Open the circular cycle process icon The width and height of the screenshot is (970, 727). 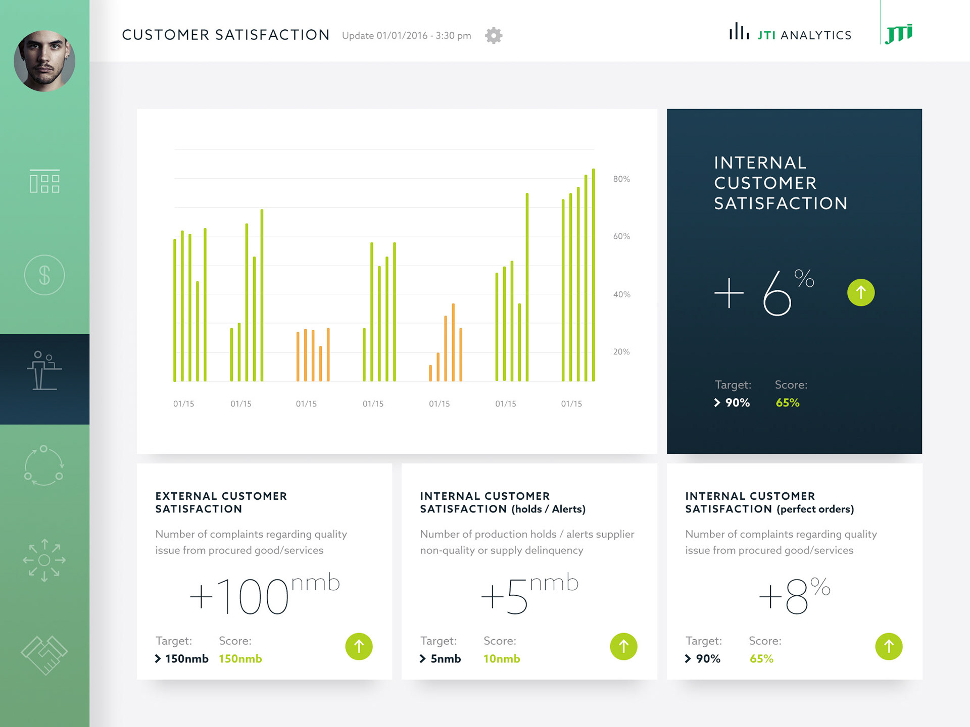44,465
